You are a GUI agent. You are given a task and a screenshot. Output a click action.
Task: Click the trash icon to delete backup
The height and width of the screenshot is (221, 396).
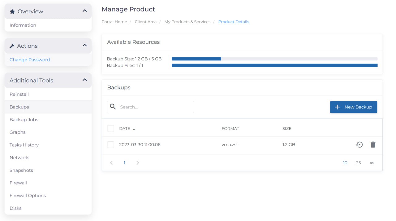pyautogui.click(x=373, y=144)
